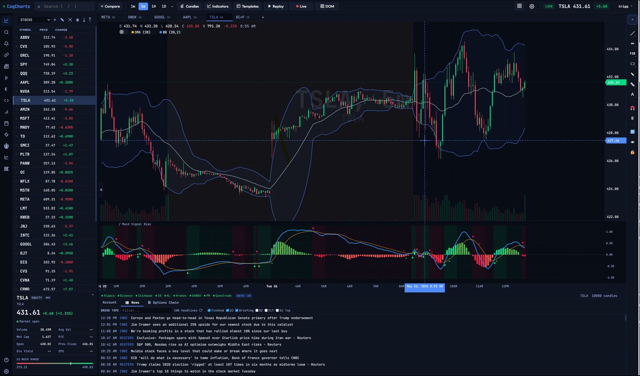Viewport: 640px width, 376px height.
Task: Uncheck the DJ news source
Action: tap(228, 310)
